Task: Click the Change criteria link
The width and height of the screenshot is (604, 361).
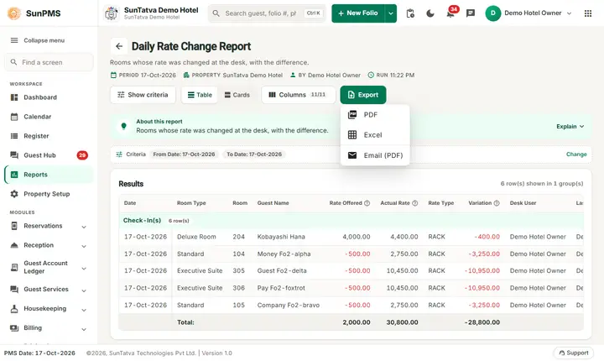Action: point(576,154)
